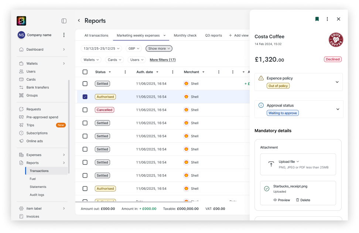Click the Trips airplane icon

coord(21,125)
